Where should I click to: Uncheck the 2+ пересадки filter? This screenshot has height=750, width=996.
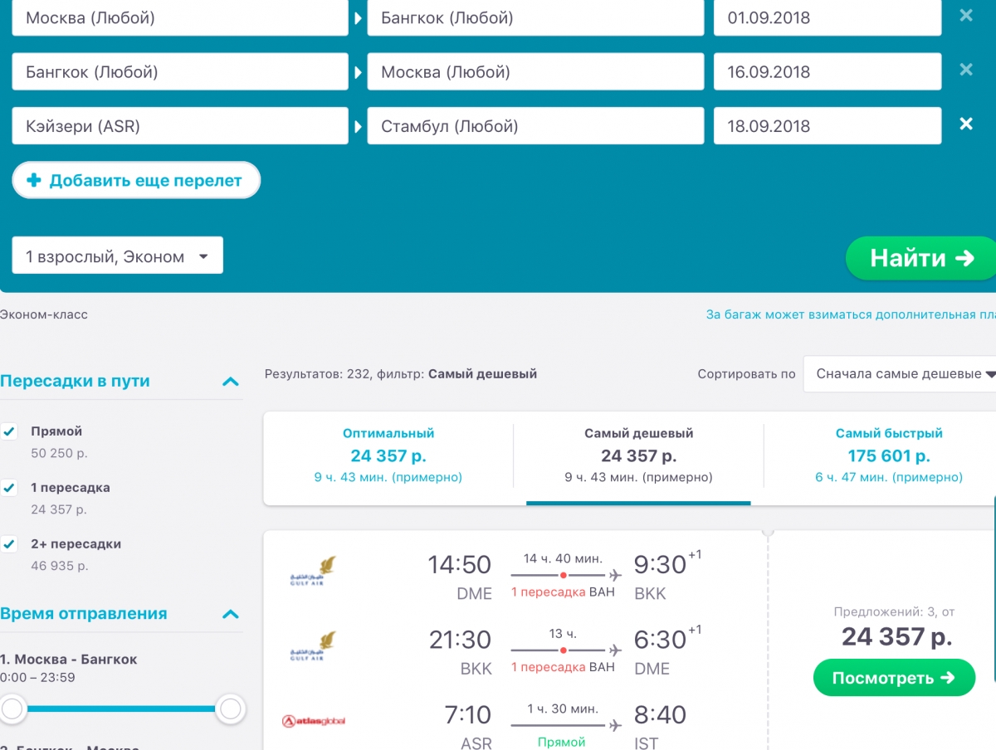[x=9, y=544]
